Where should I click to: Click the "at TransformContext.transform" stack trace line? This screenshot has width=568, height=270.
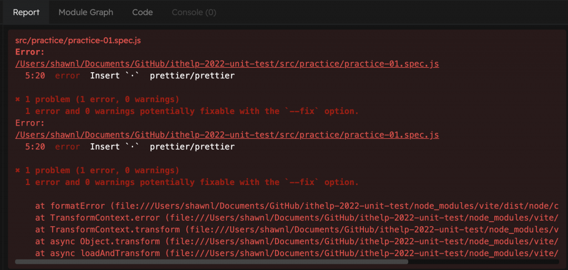(x=294, y=229)
